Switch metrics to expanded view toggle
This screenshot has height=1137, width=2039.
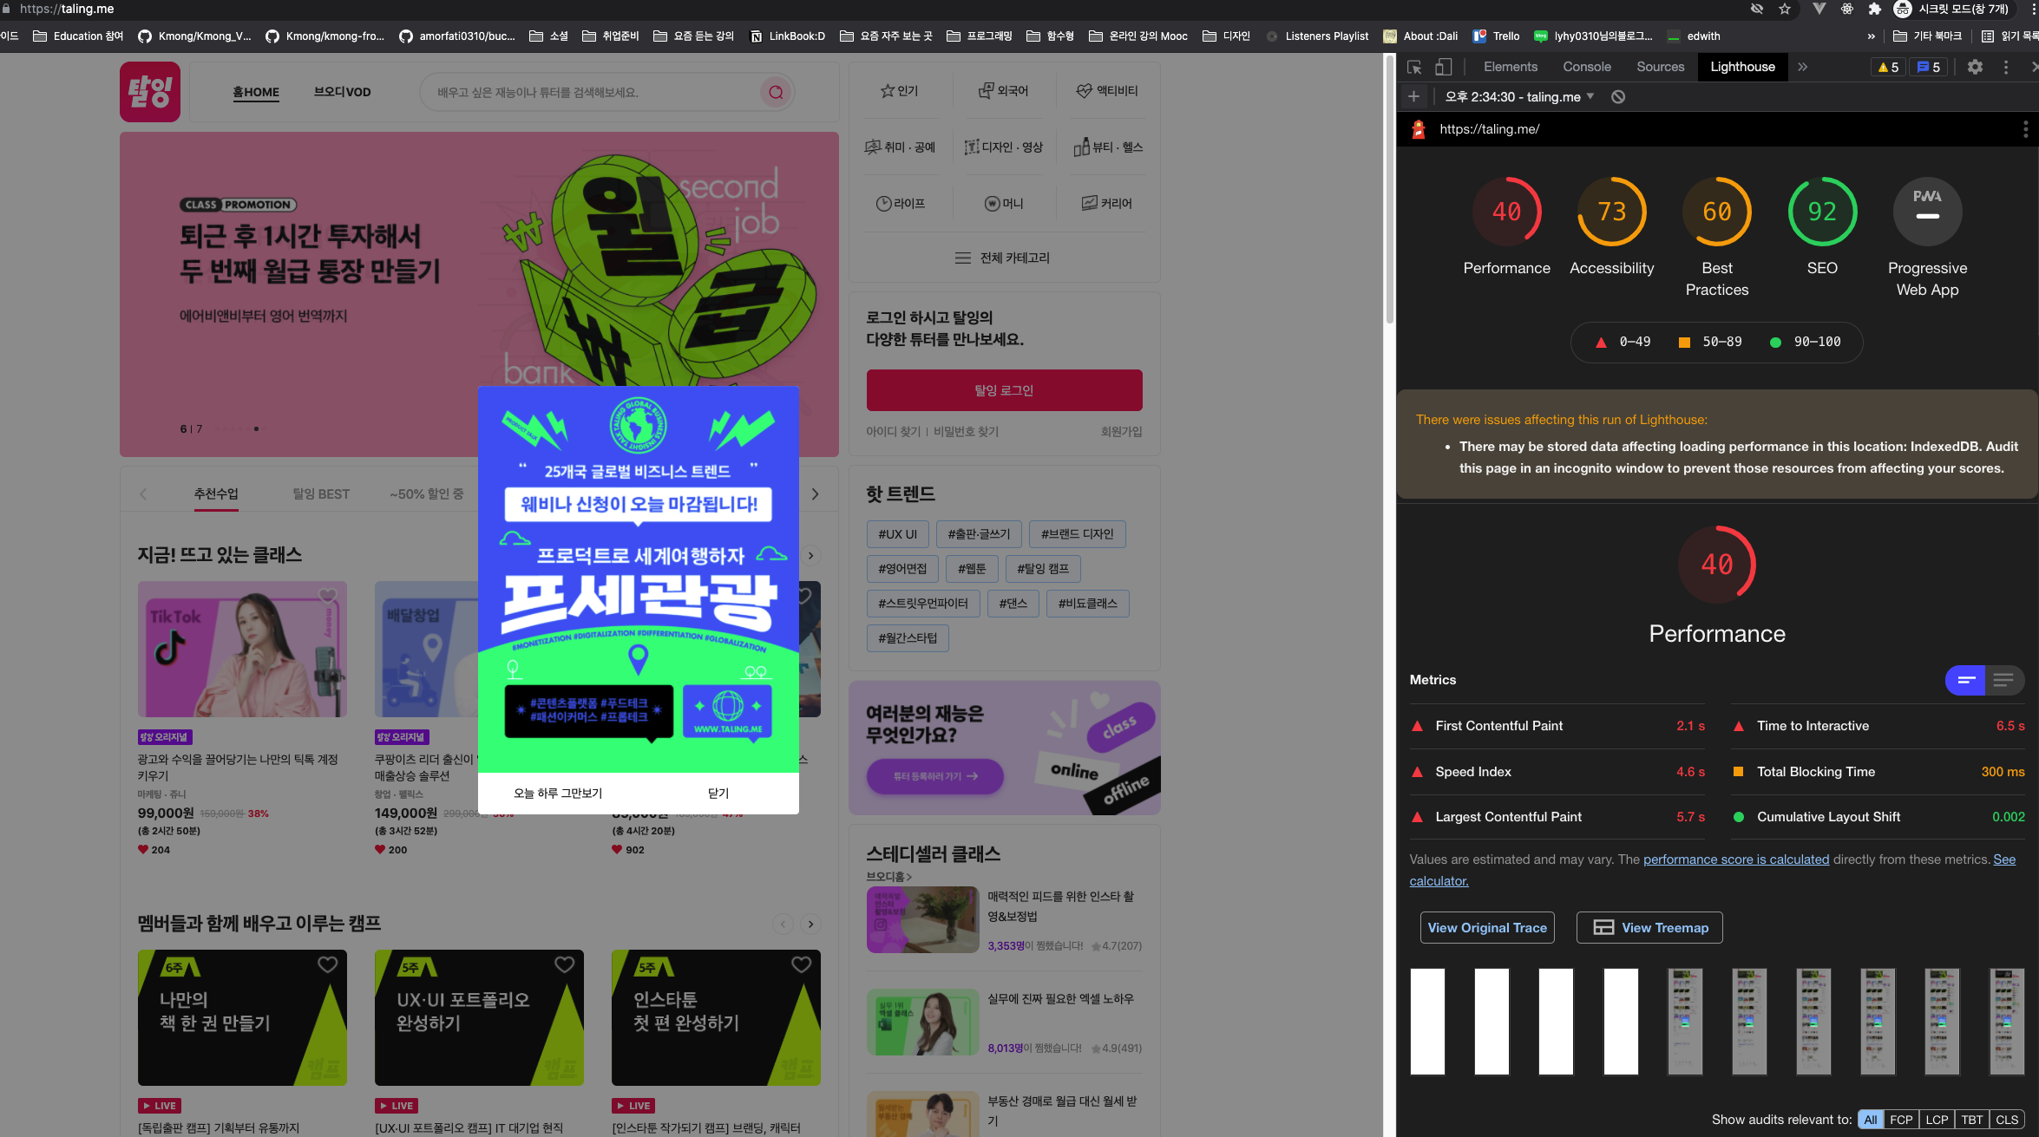tap(2003, 680)
